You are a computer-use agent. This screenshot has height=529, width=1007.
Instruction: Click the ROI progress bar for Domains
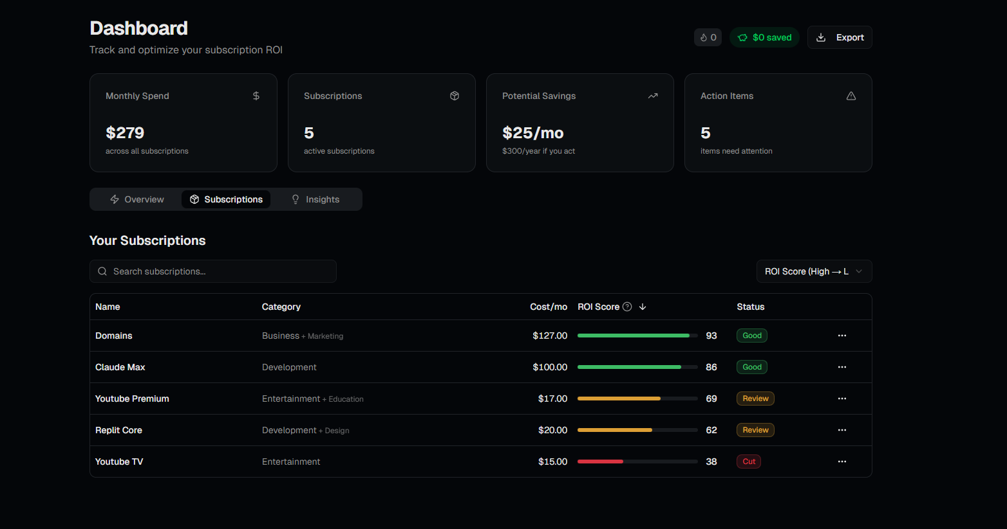click(x=636, y=335)
